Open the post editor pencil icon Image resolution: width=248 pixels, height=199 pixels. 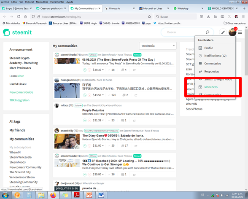[223, 32]
